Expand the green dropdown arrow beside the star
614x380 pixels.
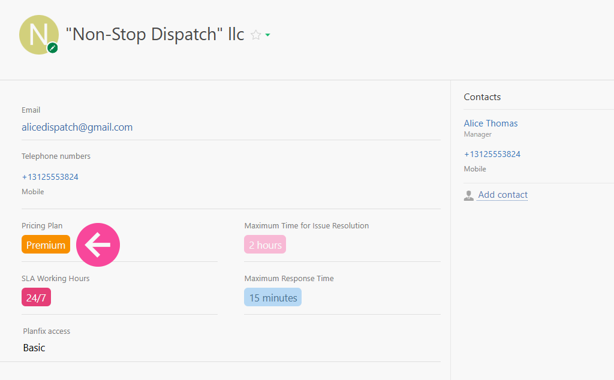267,35
